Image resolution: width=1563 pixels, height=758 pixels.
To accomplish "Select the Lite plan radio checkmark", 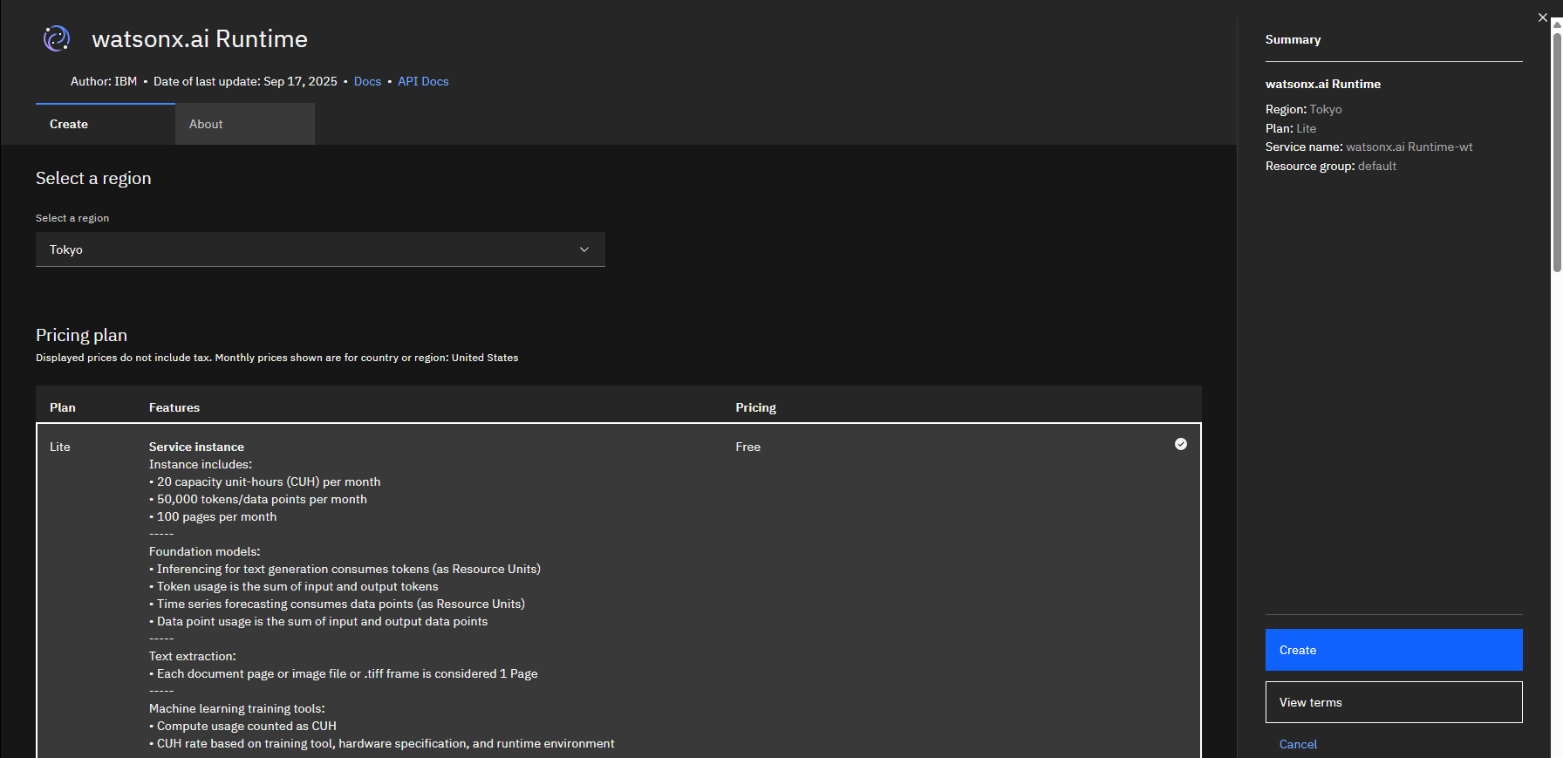I will [1180, 444].
